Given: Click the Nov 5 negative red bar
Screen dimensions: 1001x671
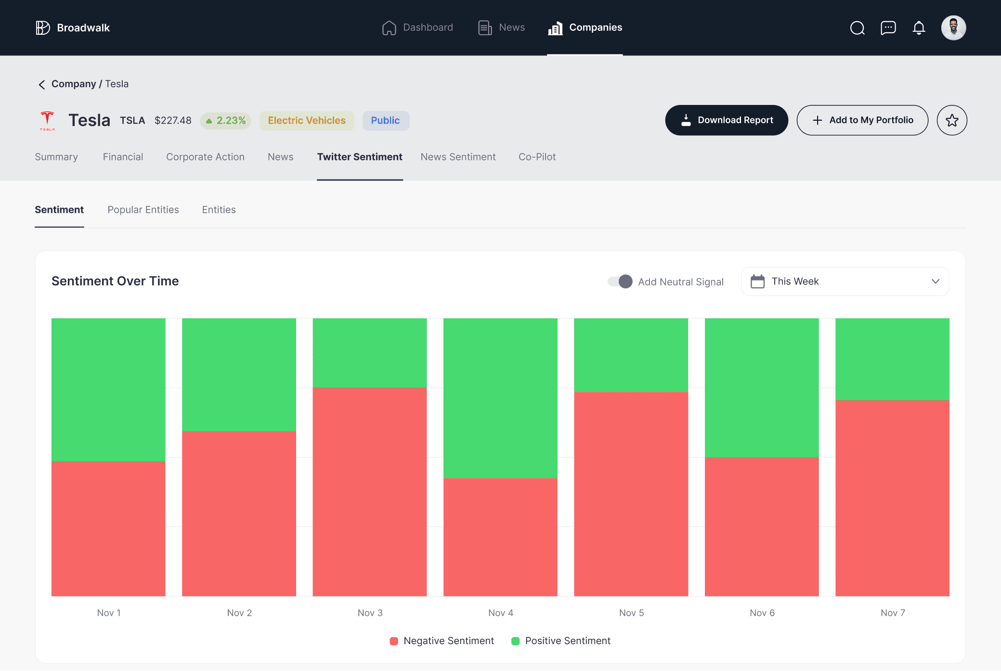Looking at the screenshot, I should coord(631,494).
